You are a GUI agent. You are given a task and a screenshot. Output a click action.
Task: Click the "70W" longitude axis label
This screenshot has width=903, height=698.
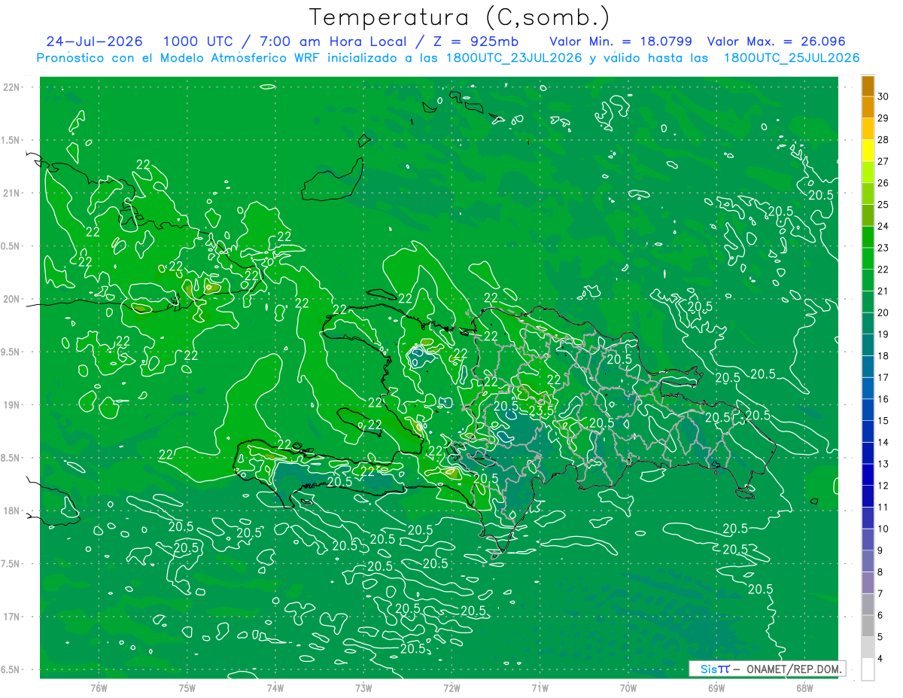[628, 687]
